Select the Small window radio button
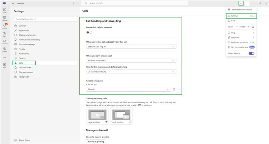 tap(130, 122)
